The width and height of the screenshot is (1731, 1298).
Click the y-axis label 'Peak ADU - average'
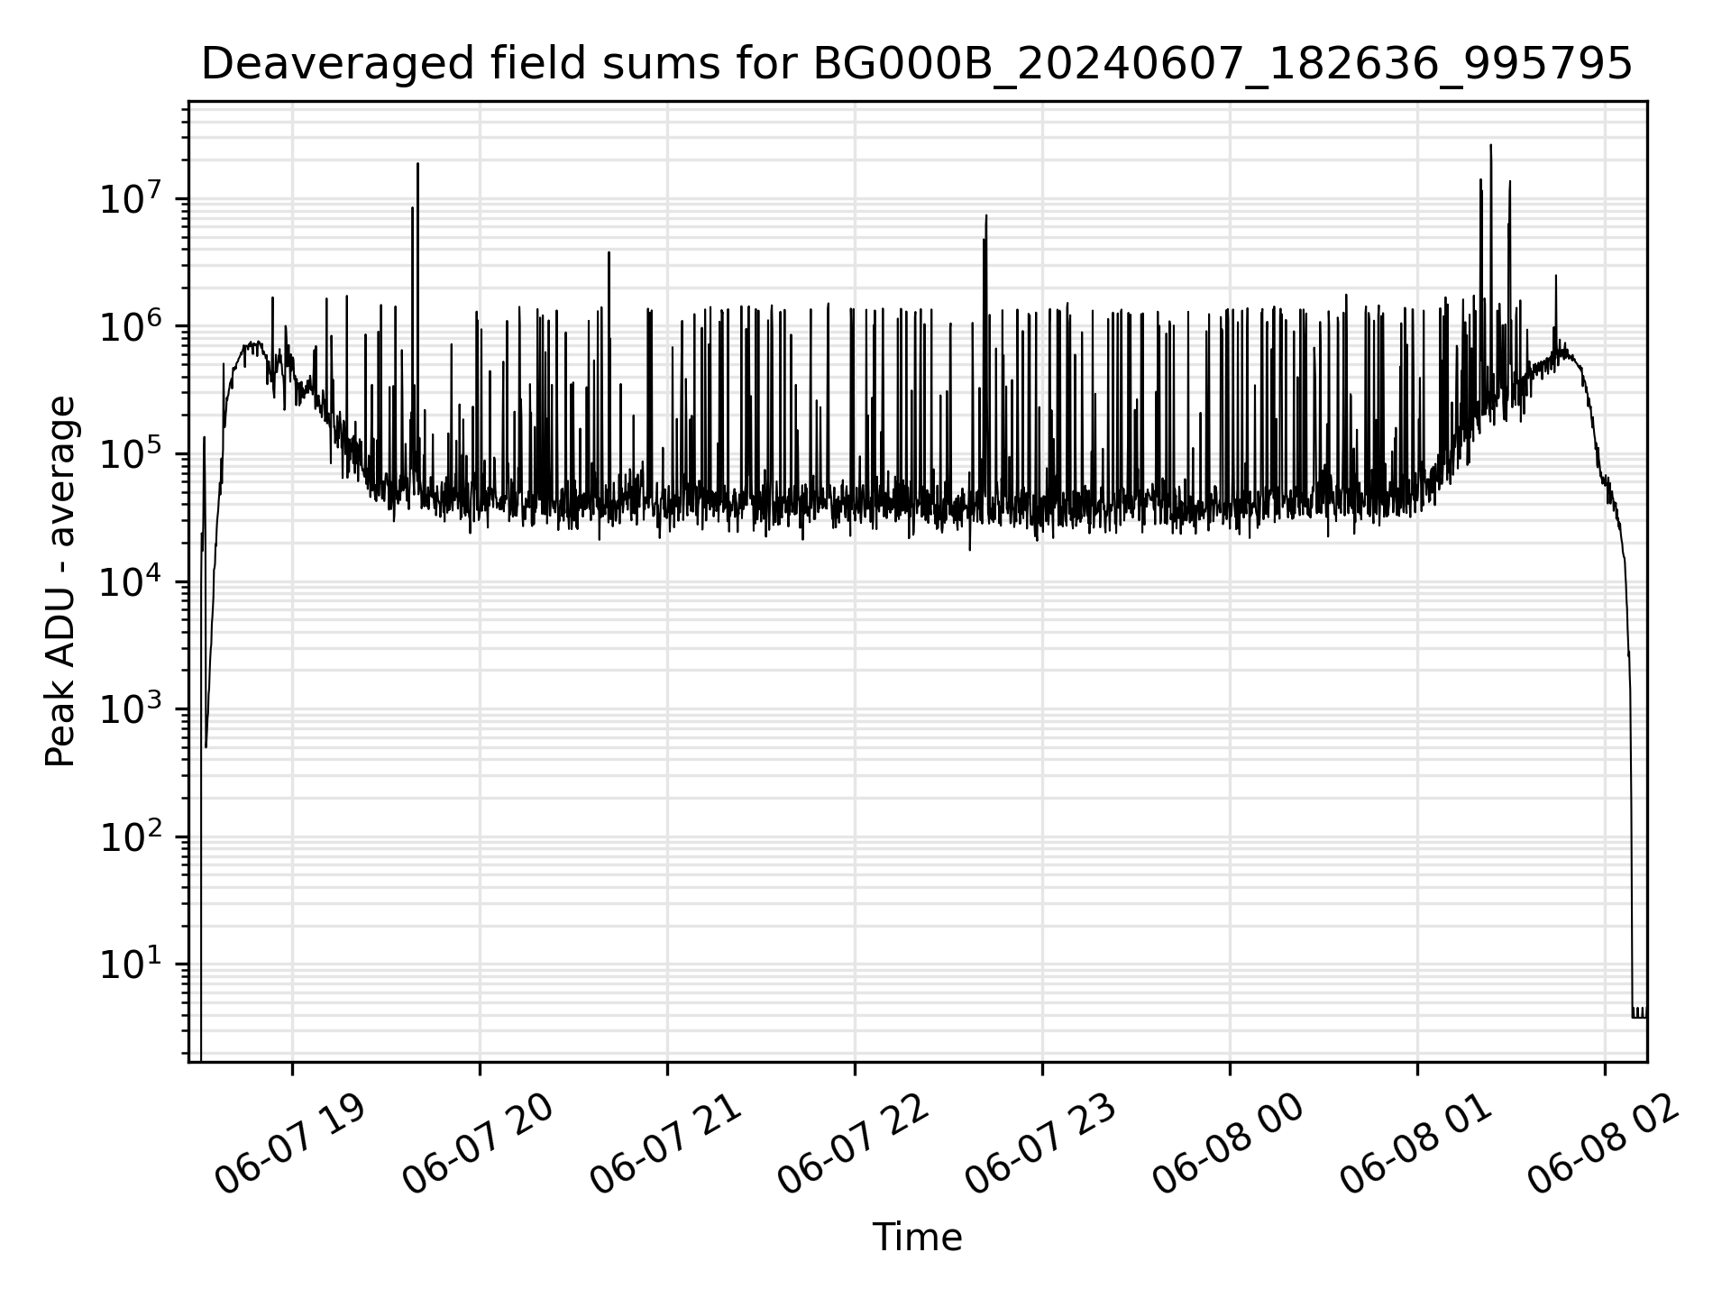coord(60,582)
